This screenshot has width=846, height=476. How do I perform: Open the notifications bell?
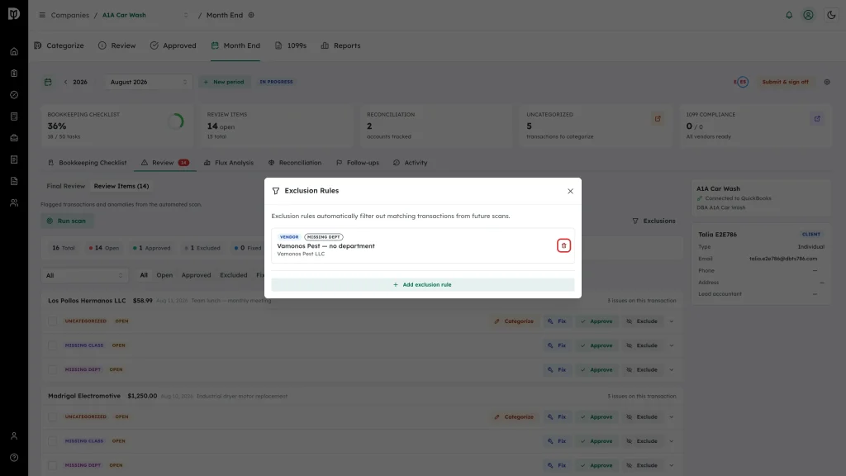(788, 15)
